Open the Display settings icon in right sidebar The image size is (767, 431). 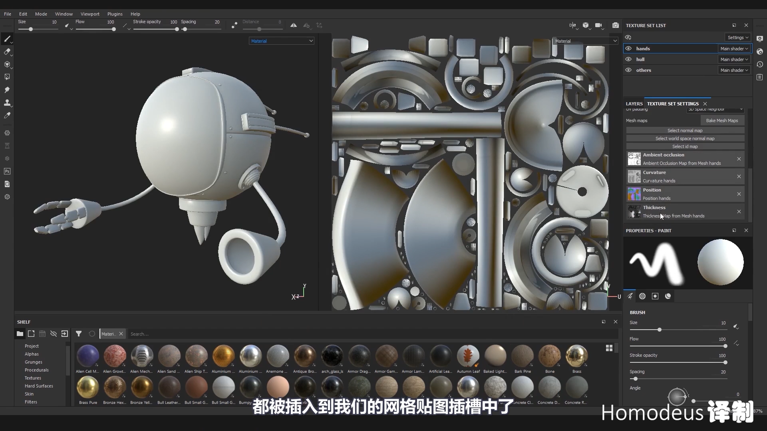click(x=760, y=39)
